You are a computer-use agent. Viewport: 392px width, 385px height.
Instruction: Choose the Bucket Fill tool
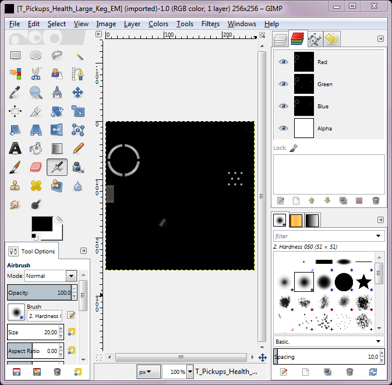tap(36, 149)
